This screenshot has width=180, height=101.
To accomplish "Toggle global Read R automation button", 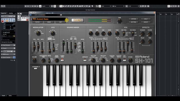I will (x=33, y=6).
